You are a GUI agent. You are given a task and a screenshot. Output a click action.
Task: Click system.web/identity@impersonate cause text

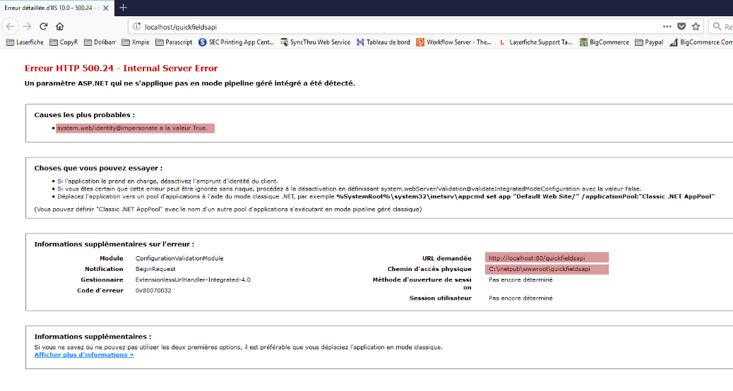click(132, 128)
